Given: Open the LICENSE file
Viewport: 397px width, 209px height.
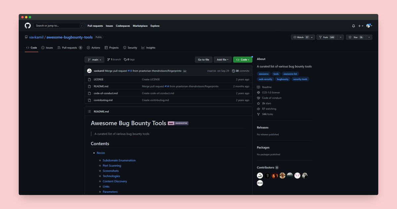Looking at the screenshot, I should tap(99, 79).
